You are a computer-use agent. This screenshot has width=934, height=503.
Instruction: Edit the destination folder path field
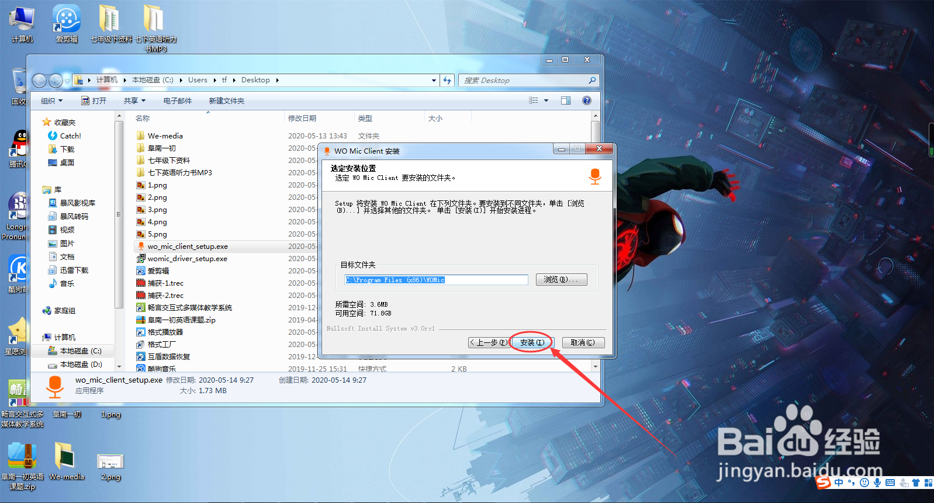coord(436,280)
